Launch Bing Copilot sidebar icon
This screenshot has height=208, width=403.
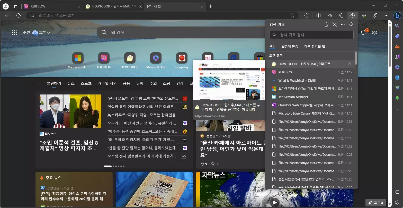(x=397, y=15)
